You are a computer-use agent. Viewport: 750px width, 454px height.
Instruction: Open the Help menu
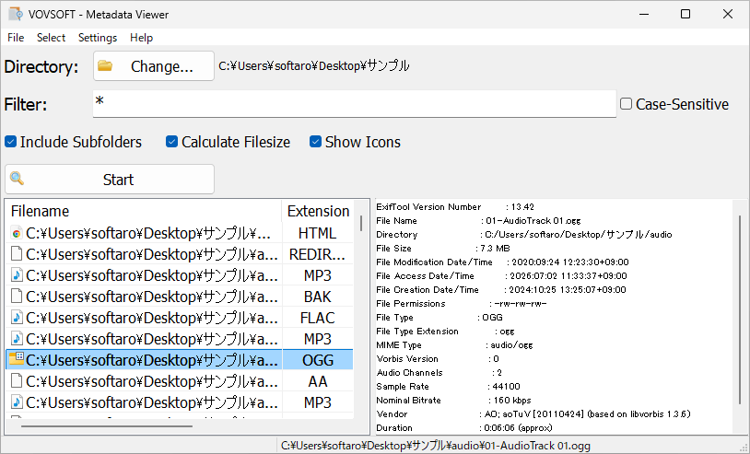tap(142, 37)
